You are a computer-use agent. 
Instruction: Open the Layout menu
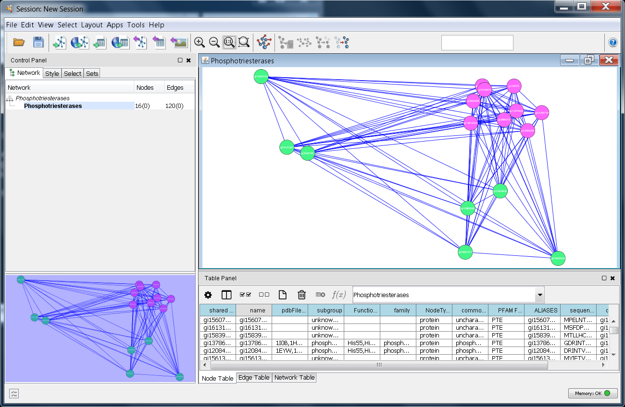point(91,25)
